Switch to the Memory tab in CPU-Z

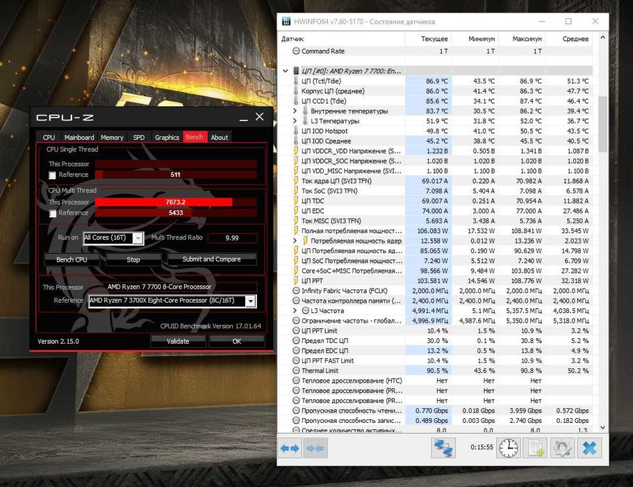click(112, 138)
